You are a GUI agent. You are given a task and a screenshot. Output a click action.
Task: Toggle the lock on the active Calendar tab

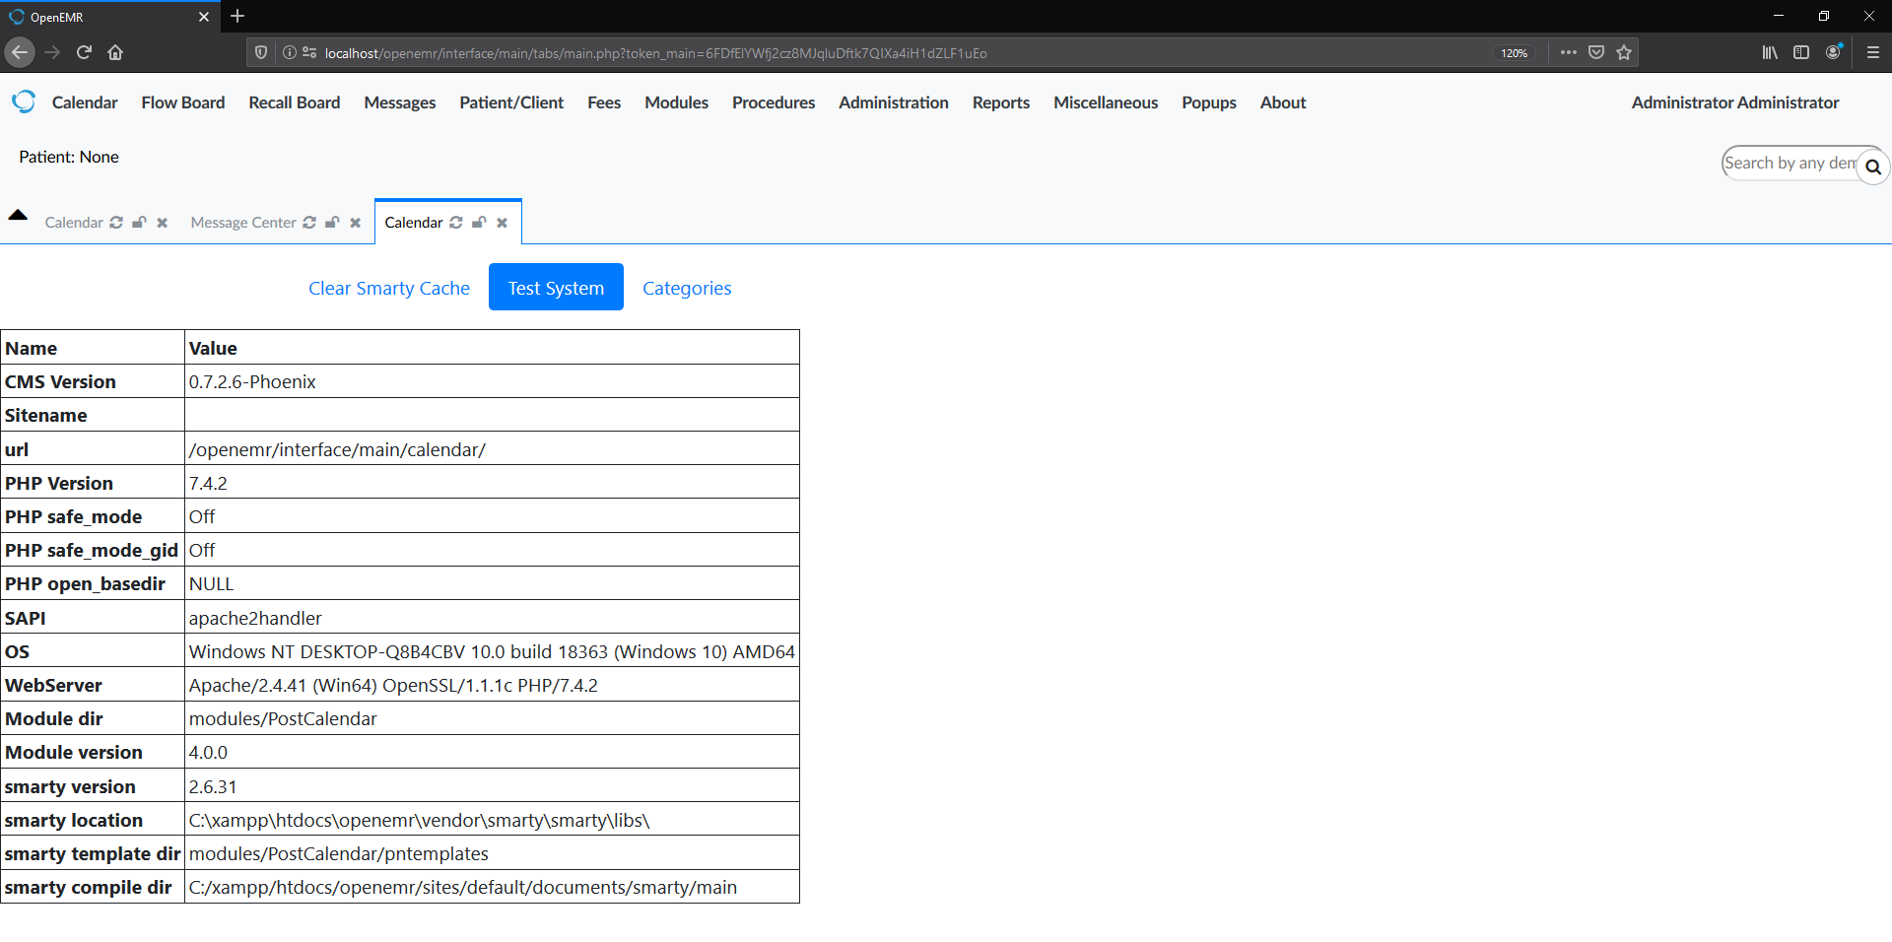tap(479, 223)
